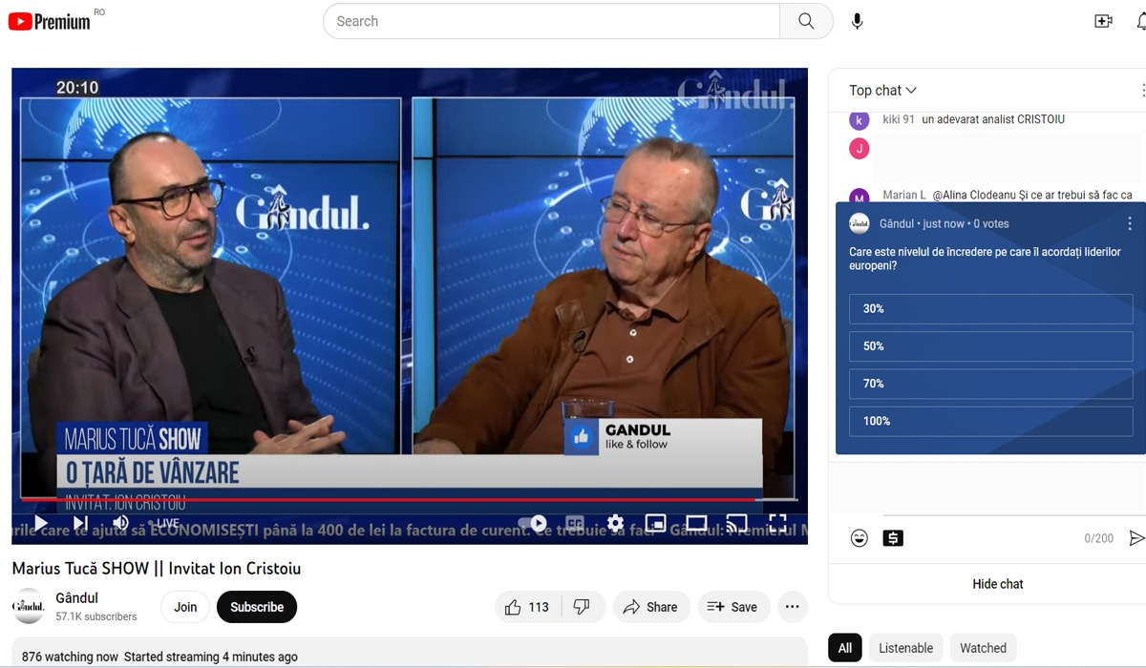The height and width of the screenshot is (668, 1146).
Task: Like the video with 113 likes
Action: tap(528, 607)
